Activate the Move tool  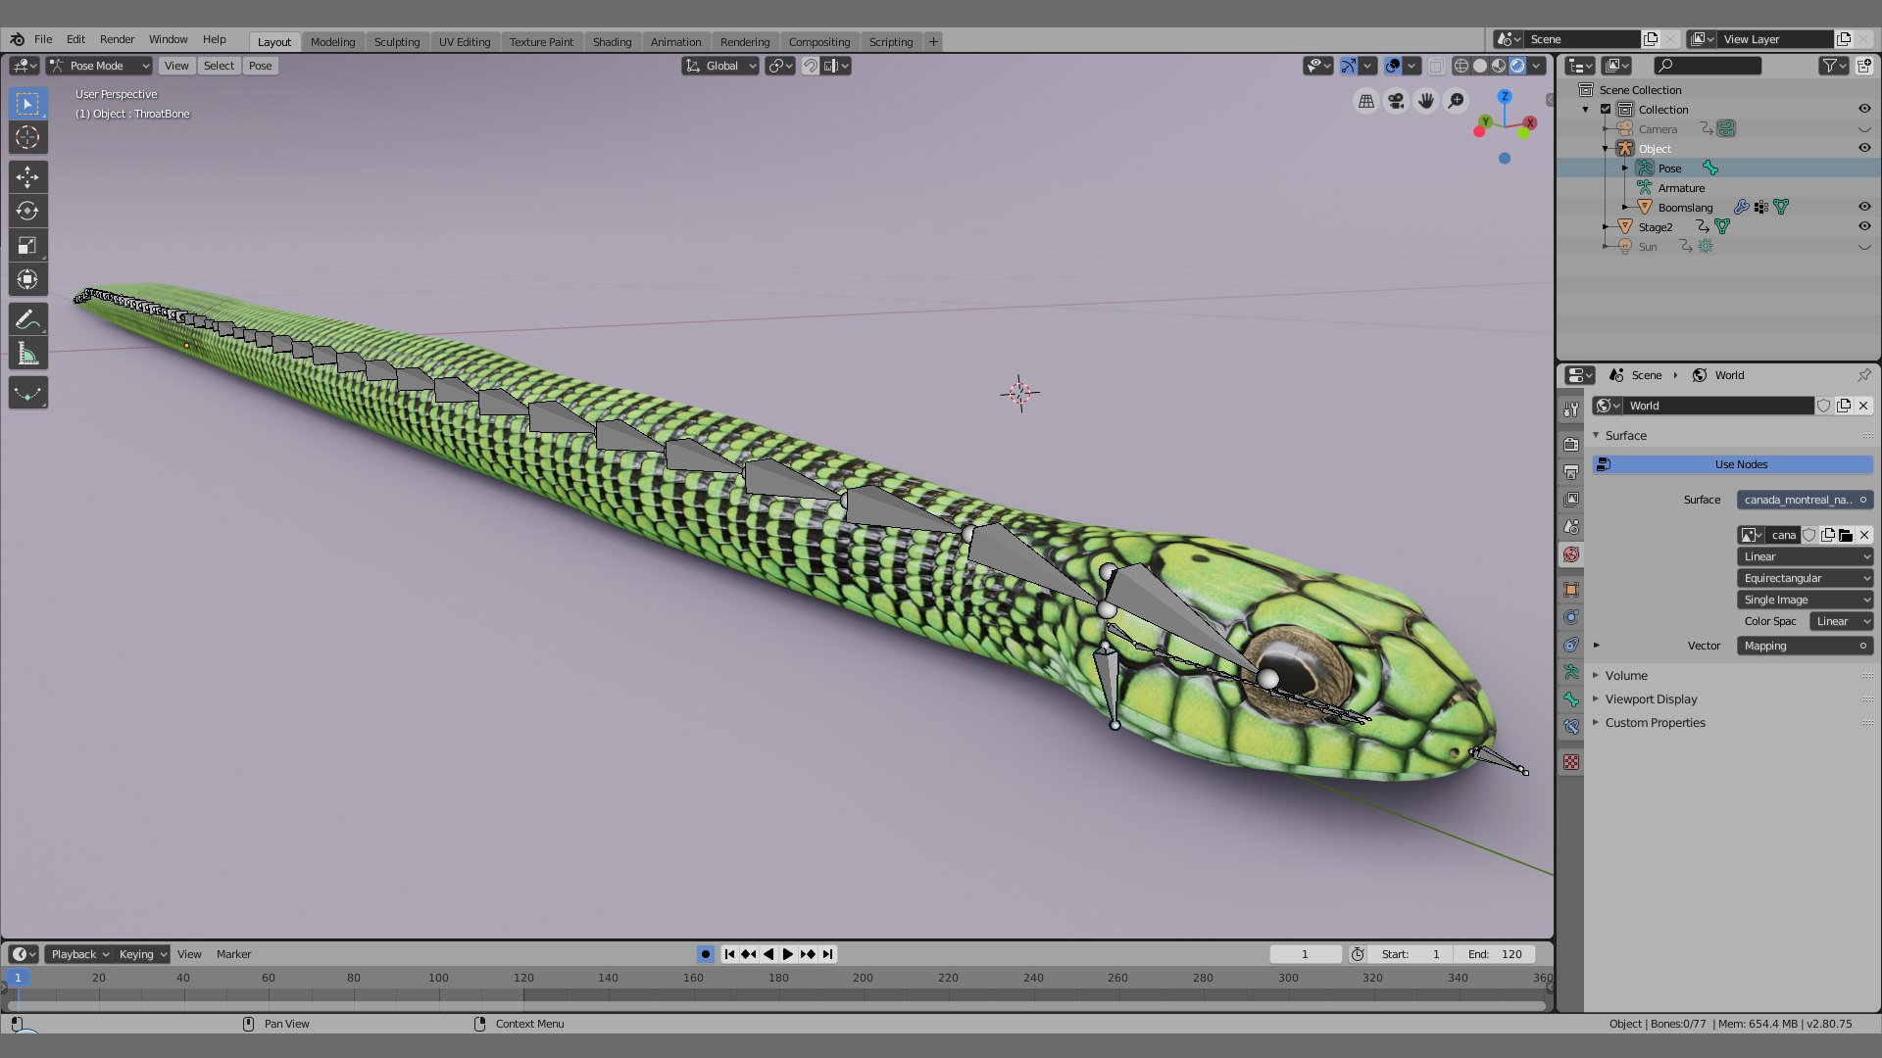pyautogui.click(x=27, y=177)
